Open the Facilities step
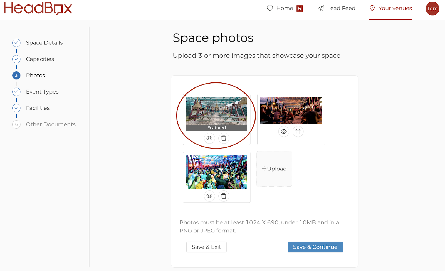Image resolution: width=445 pixels, height=271 pixels. coord(38,108)
